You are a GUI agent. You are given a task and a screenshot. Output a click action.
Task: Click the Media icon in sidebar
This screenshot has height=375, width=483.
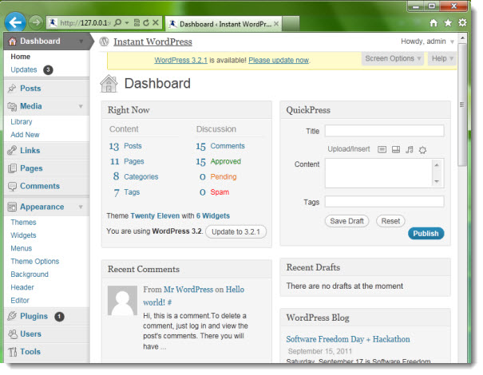click(x=12, y=106)
